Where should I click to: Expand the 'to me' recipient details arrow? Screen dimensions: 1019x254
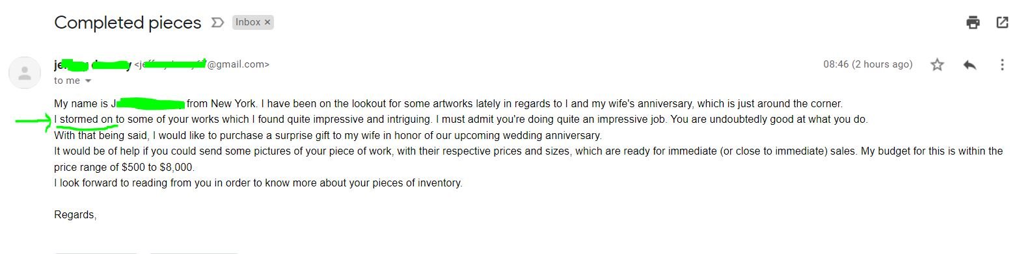tap(88, 81)
